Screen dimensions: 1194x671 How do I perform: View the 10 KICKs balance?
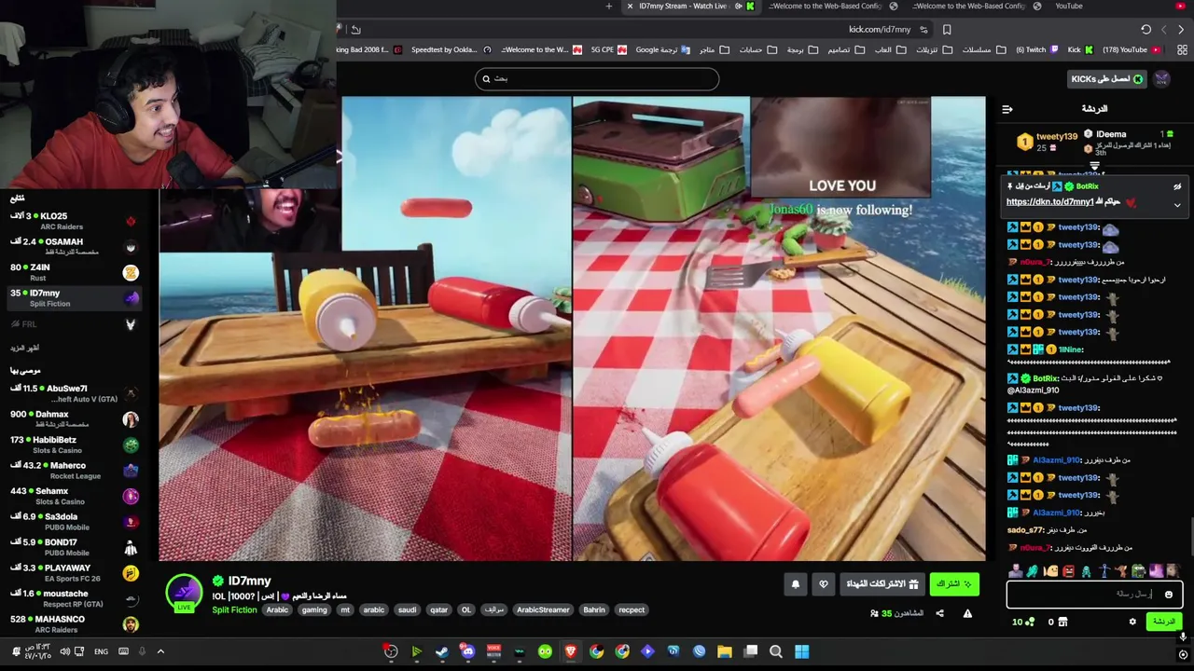(1022, 622)
